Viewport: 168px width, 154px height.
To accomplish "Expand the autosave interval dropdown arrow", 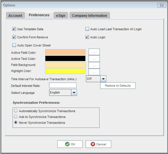I will coord(103,79).
